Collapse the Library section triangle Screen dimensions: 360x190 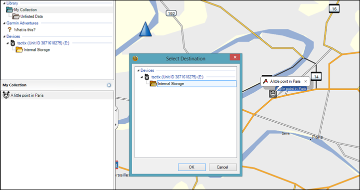click(x=4, y=3)
